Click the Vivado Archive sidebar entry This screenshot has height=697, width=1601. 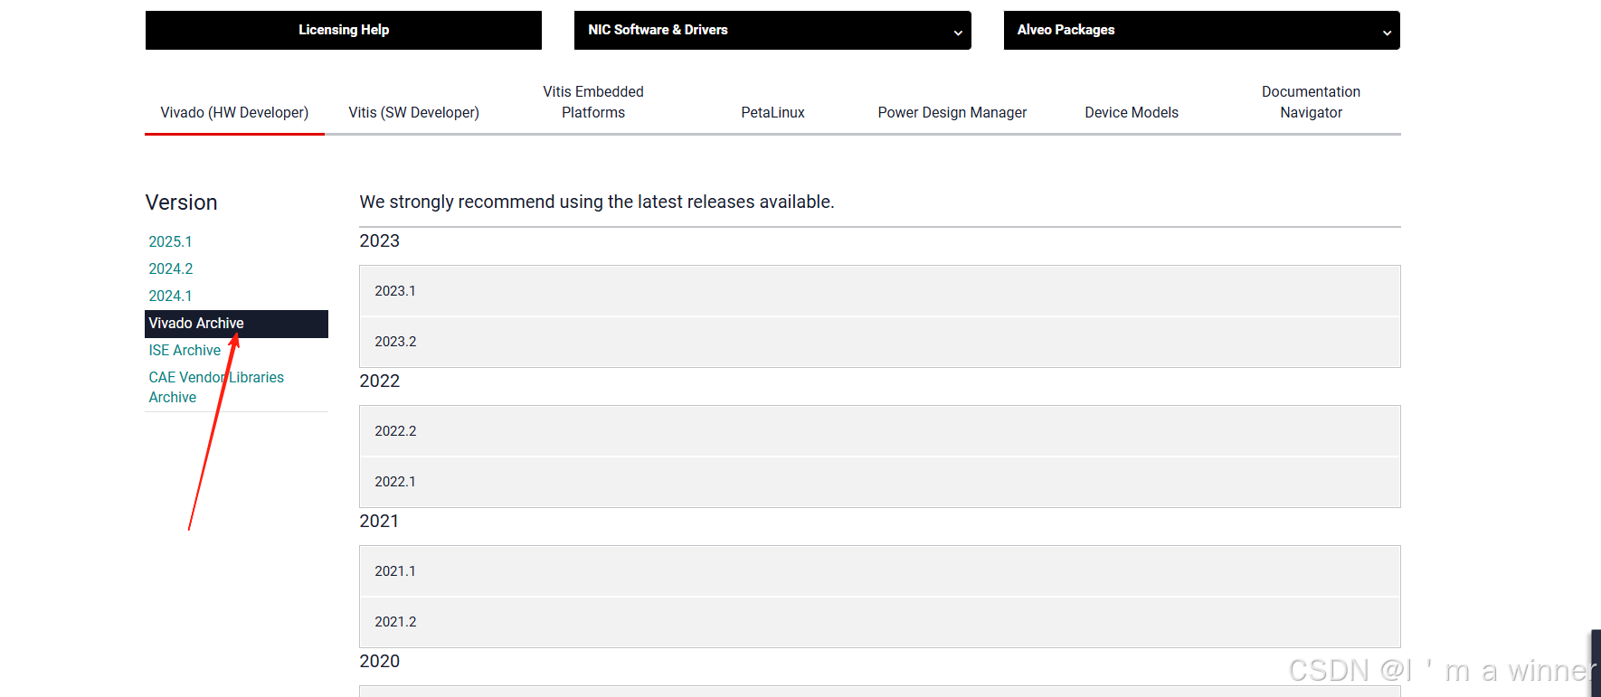click(x=236, y=324)
